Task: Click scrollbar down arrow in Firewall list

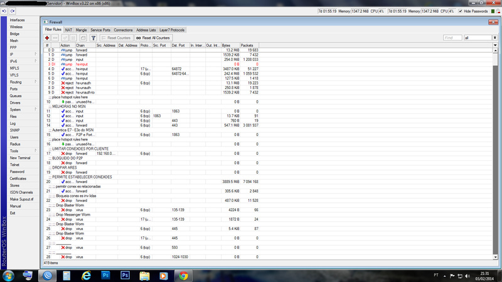Action: 495,257
